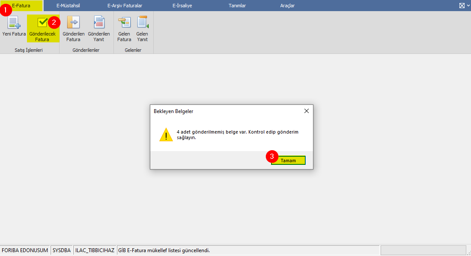
Task: Click the Gelen Yanıt icon
Action: 142,23
